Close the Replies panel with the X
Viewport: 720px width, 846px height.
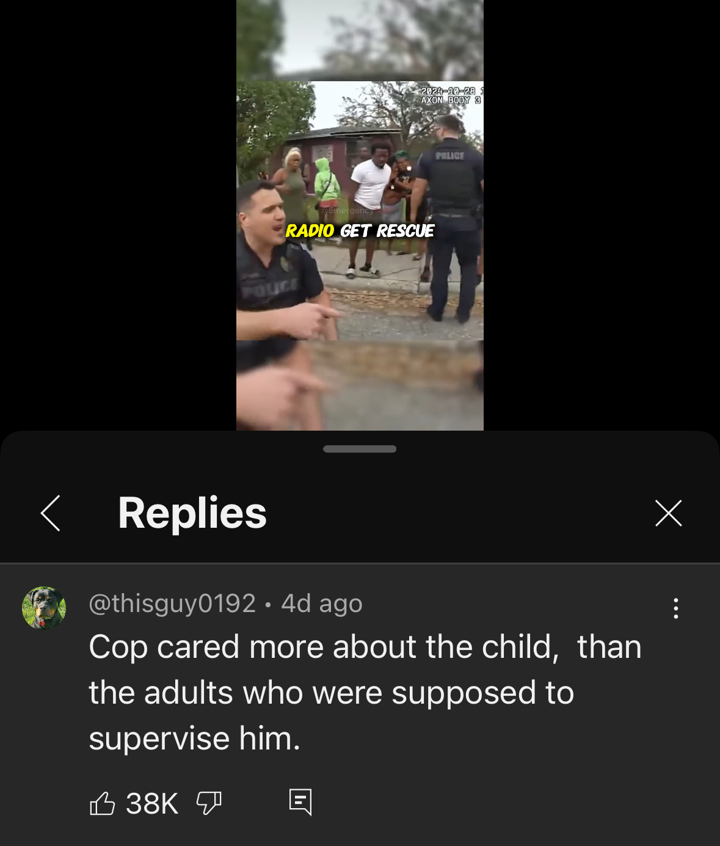pyautogui.click(x=668, y=513)
